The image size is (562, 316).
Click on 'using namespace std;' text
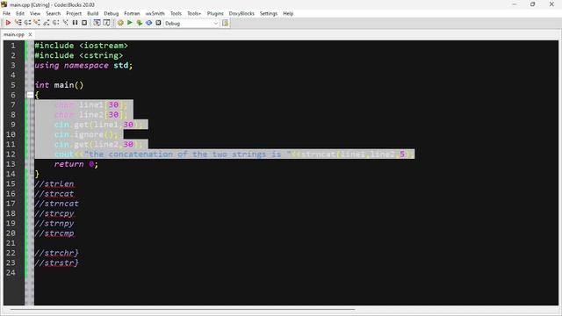click(83, 66)
